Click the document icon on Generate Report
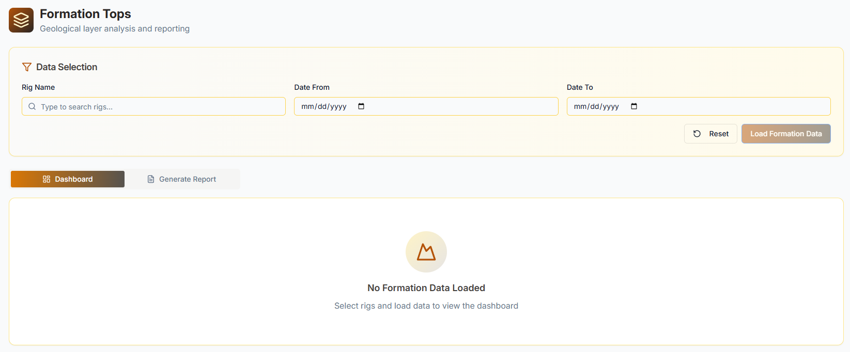The height and width of the screenshot is (352, 850). tap(151, 179)
